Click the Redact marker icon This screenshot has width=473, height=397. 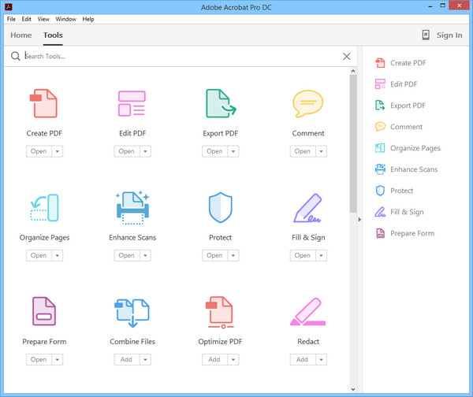point(307,312)
